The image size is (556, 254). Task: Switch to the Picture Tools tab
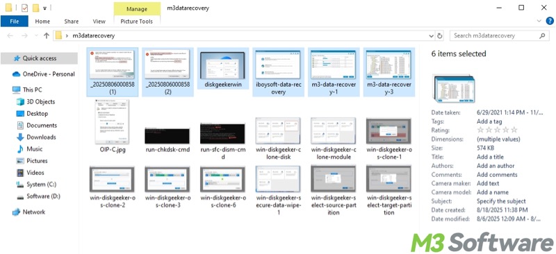(x=136, y=22)
